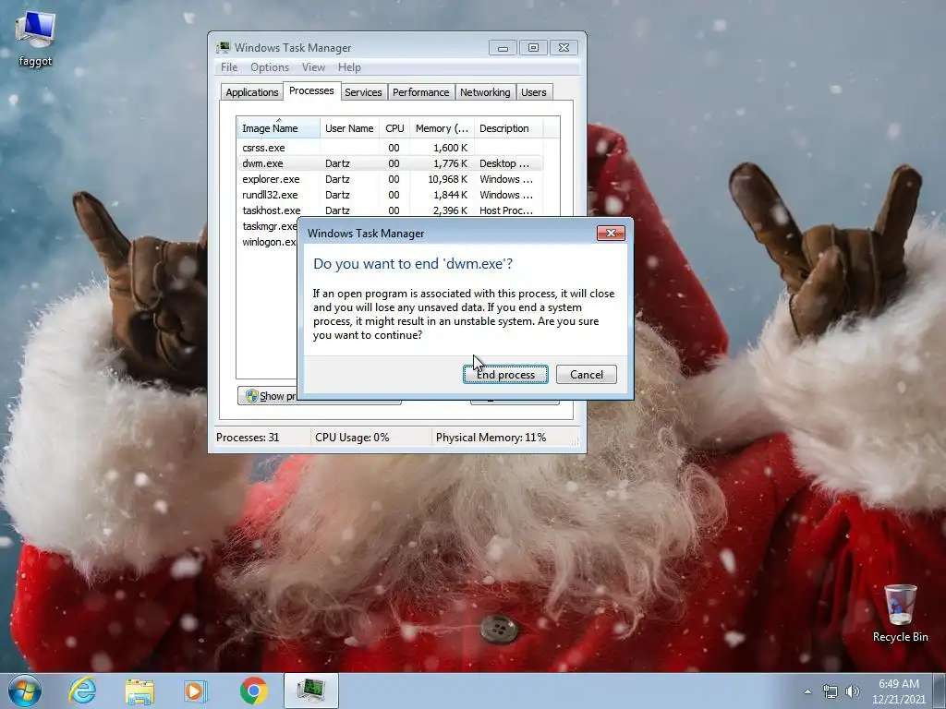The height and width of the screenshot is (709, 946).
Task: Sort by the CPU column header
Action: pyautogui.click(x=394, y=128)
